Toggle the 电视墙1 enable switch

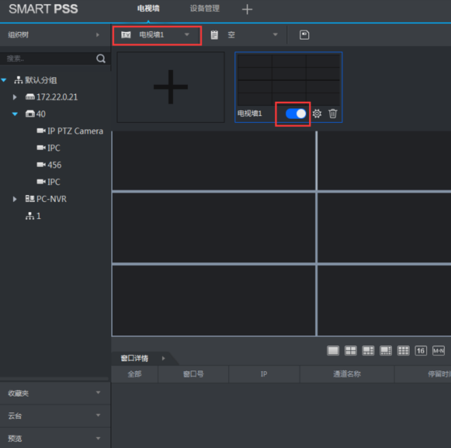(295, 114)
